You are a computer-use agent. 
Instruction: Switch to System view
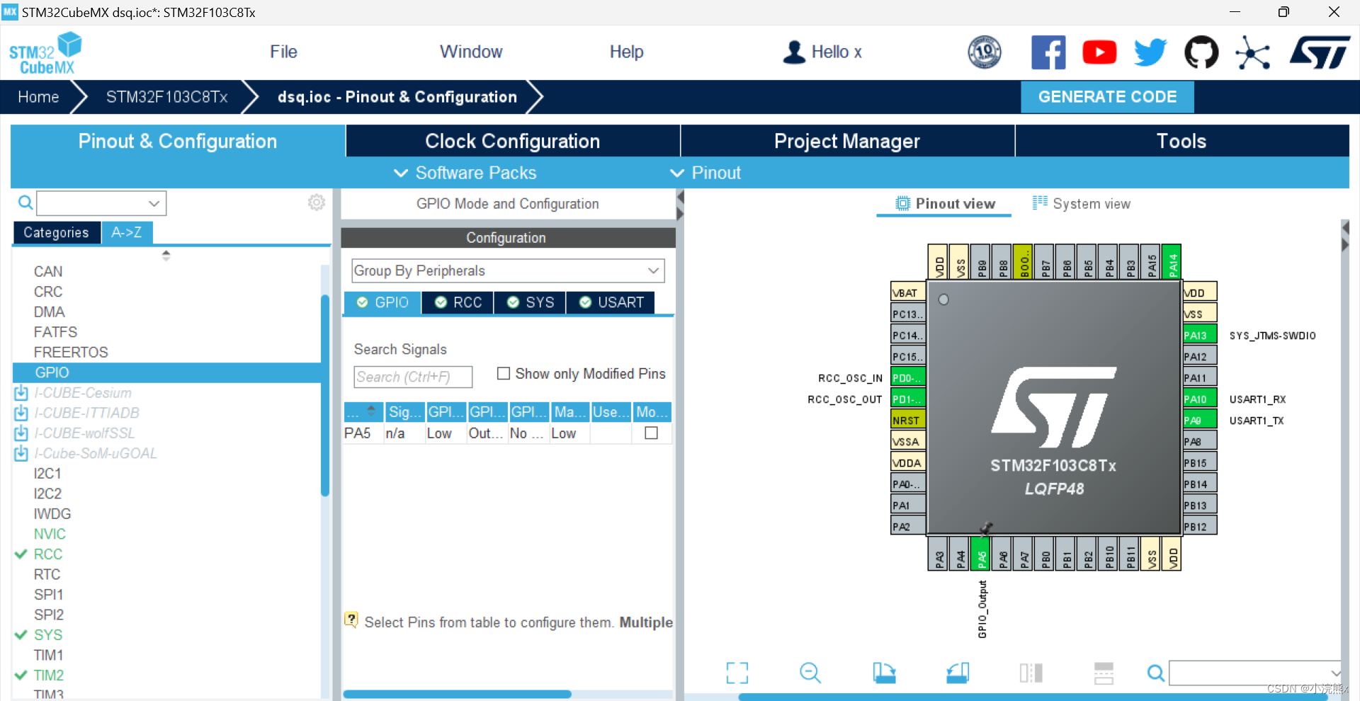click(x=1082, y=204)
